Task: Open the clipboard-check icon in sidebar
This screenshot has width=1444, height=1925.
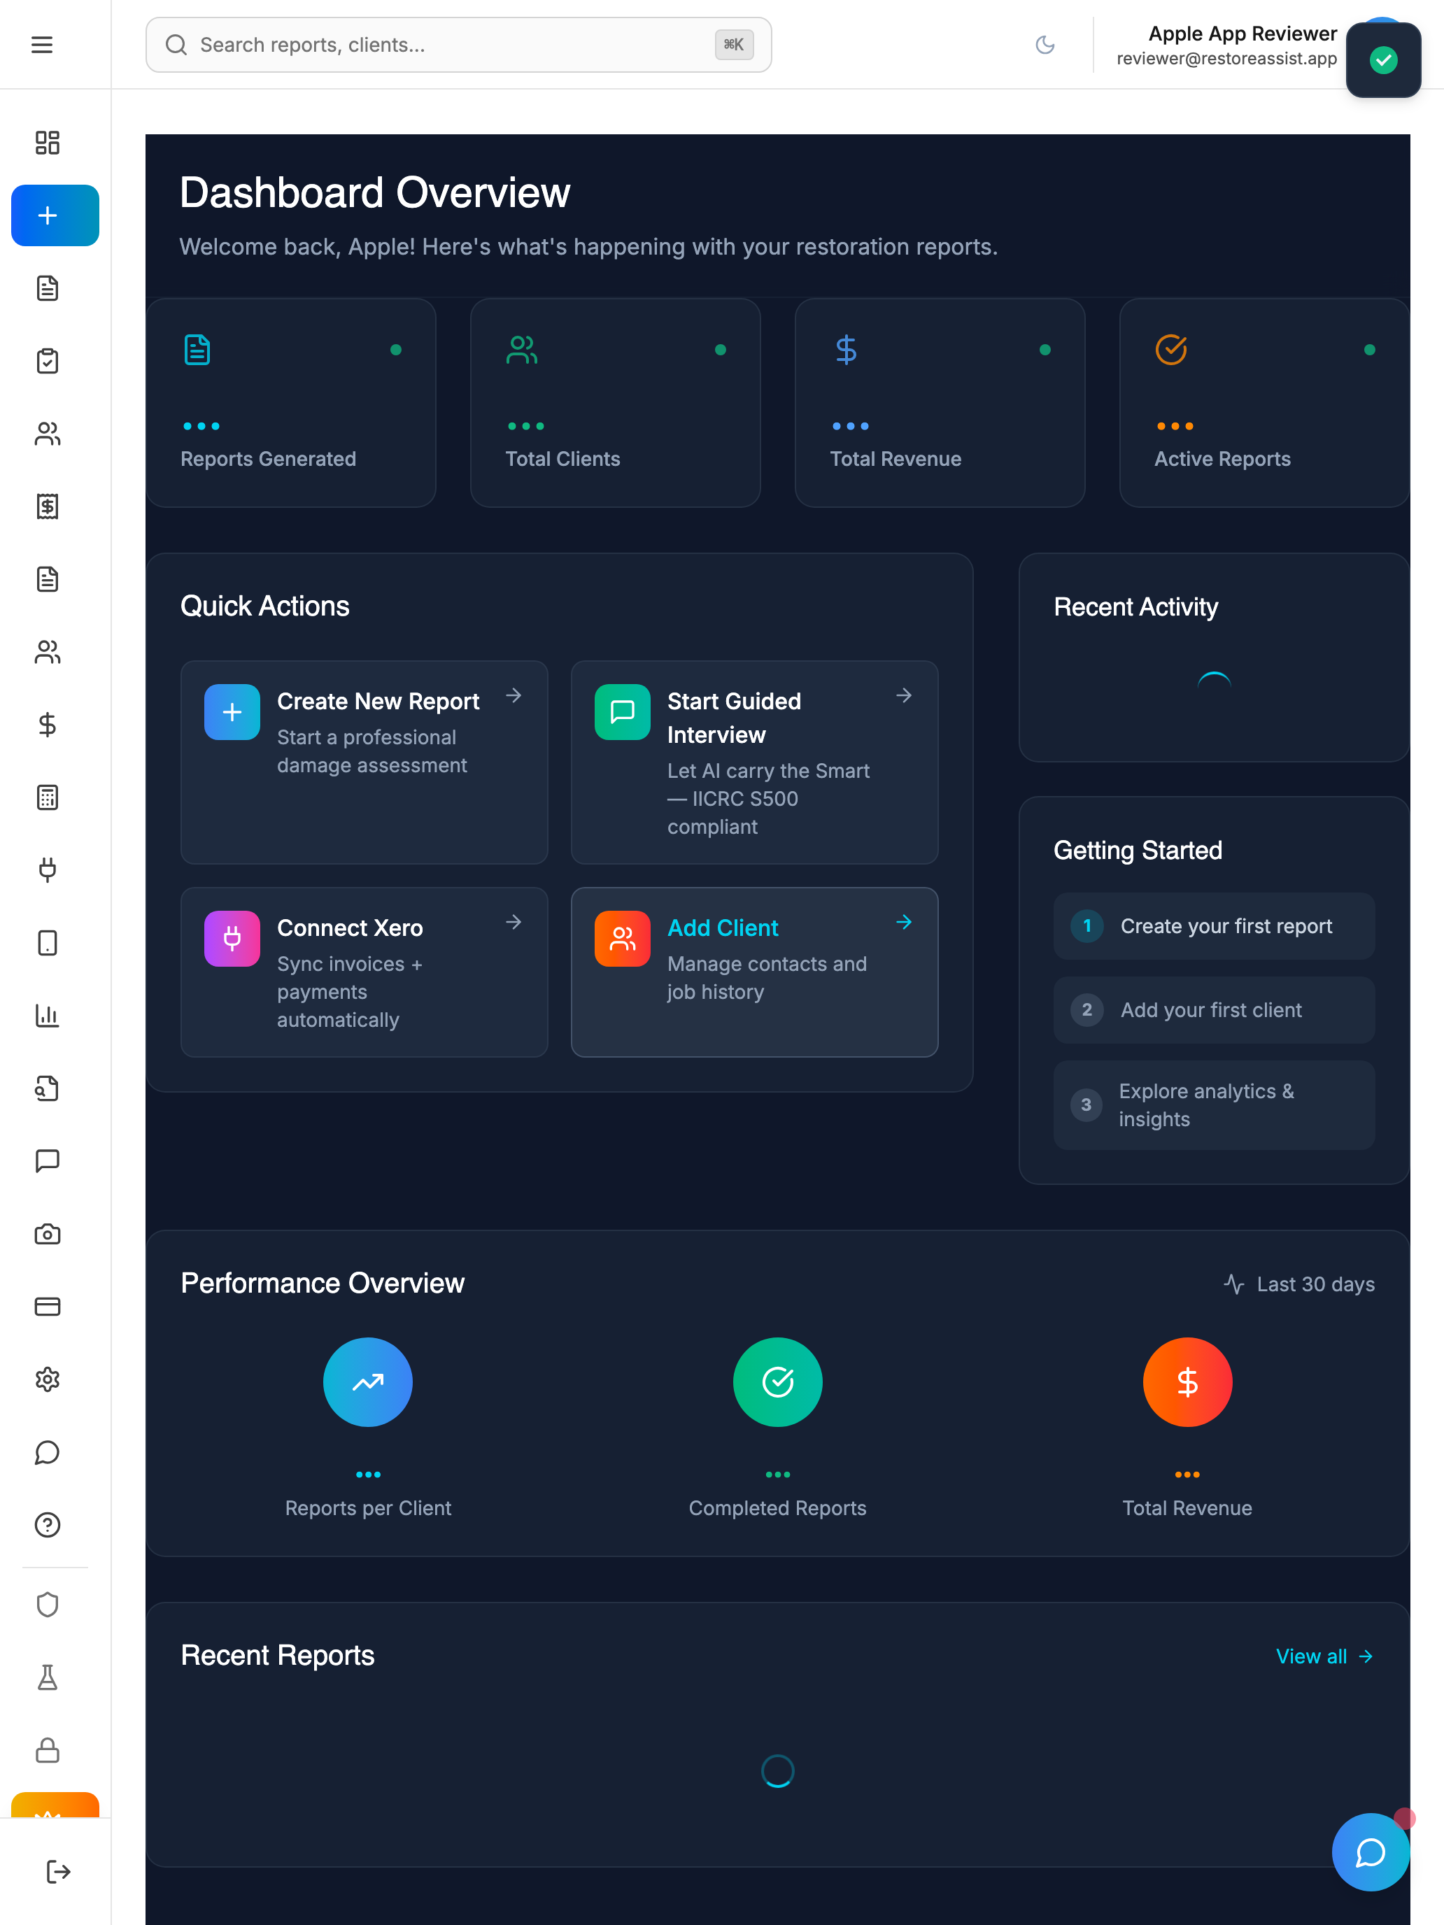Action: [47, 360]
